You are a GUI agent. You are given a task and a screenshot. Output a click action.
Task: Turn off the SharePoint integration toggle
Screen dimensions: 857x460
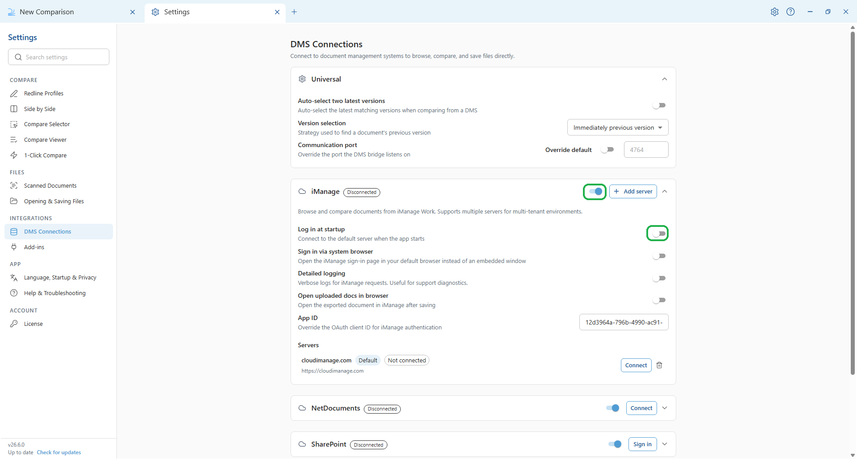pyautogui.click(x=615, y=444)
